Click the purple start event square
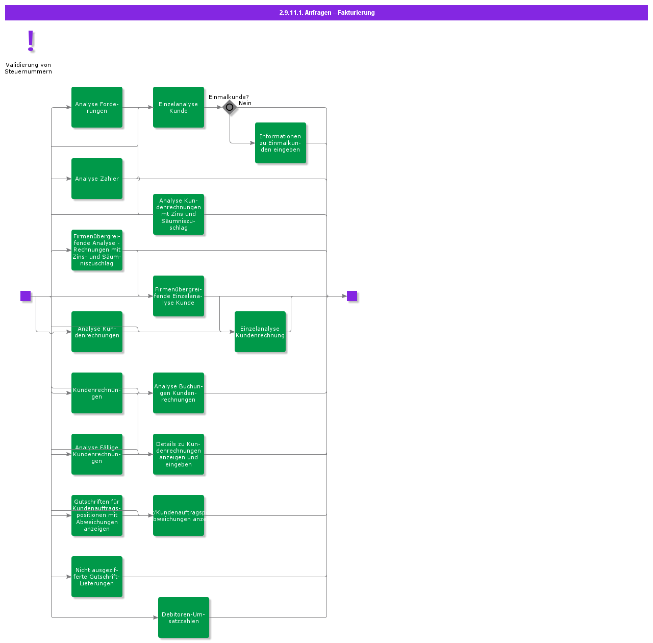Screen dimensions: 653x643 coord(26,296)
